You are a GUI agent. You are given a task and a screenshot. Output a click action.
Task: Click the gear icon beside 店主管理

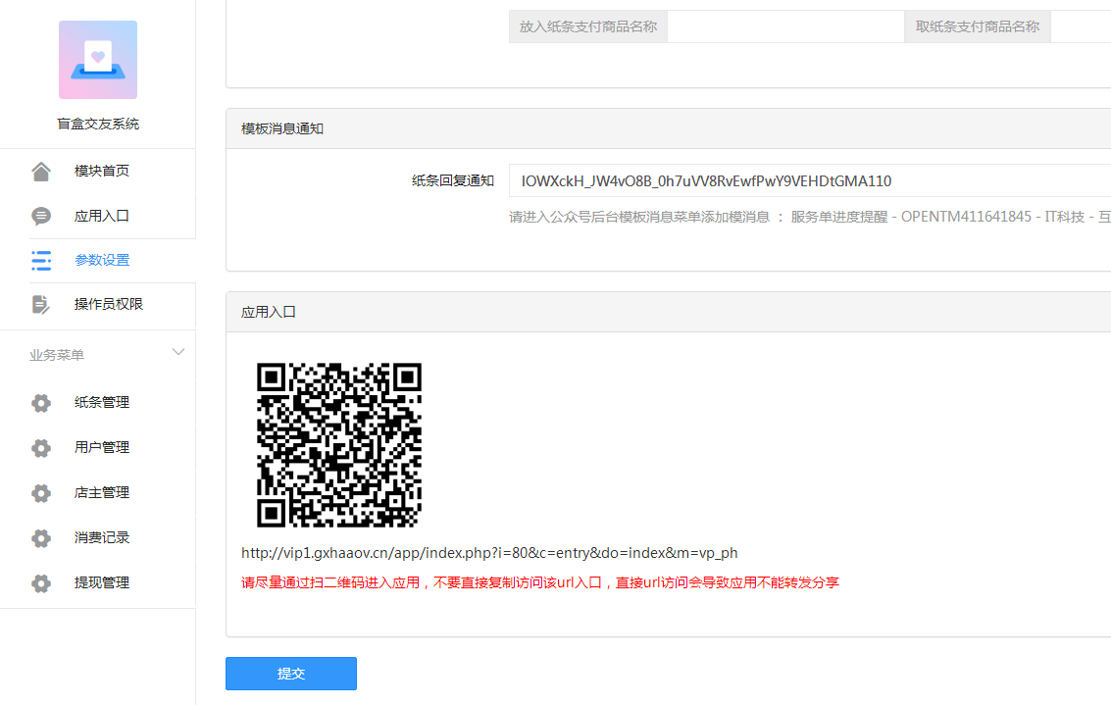tap(41, 493)
